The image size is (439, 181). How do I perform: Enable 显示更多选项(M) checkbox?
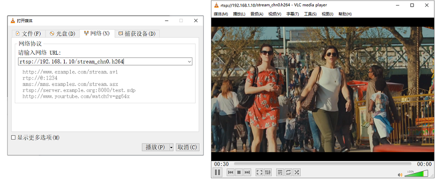click(x=13, y=137)
